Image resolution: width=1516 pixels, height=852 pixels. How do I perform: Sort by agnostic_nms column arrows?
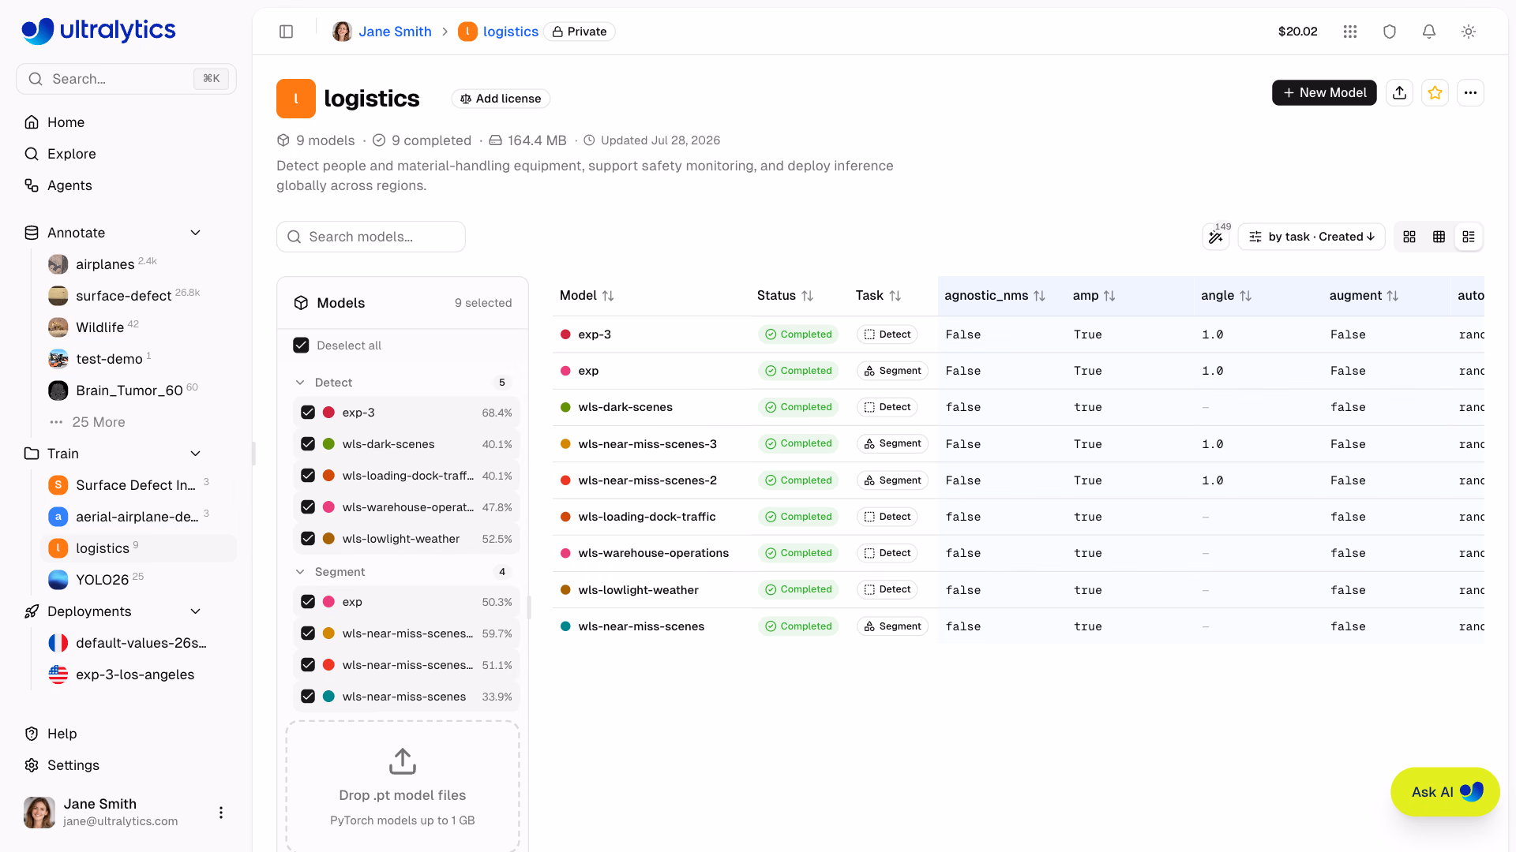(1039, 296)
